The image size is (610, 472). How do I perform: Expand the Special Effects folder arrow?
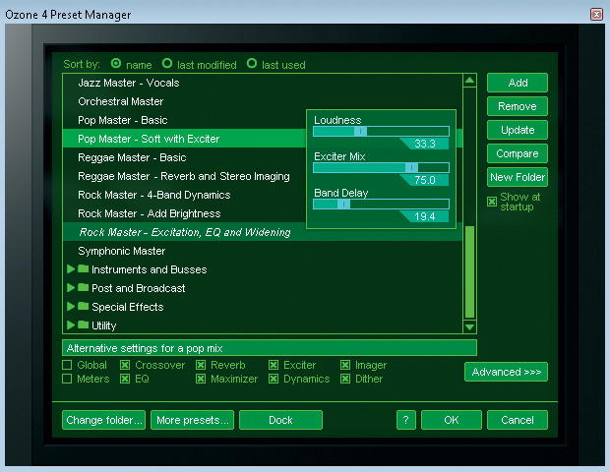click(x=71, y=307)
